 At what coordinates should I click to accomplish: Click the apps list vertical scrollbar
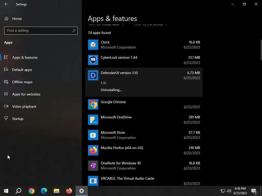(x=261, y=50)
